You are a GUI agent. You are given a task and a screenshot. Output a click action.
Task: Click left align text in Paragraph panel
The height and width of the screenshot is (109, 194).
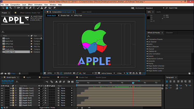point(167,81)
